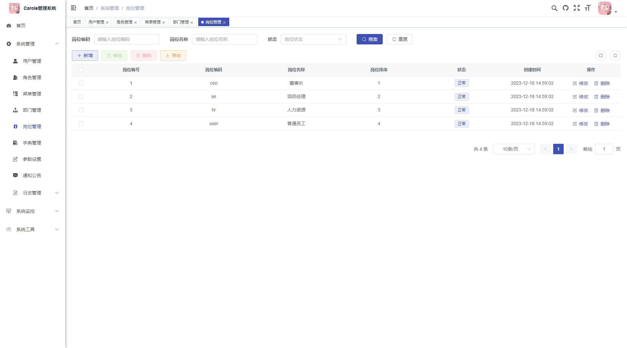
Task: Close the 角色管理 tab
Action: [x=136, y=23]
